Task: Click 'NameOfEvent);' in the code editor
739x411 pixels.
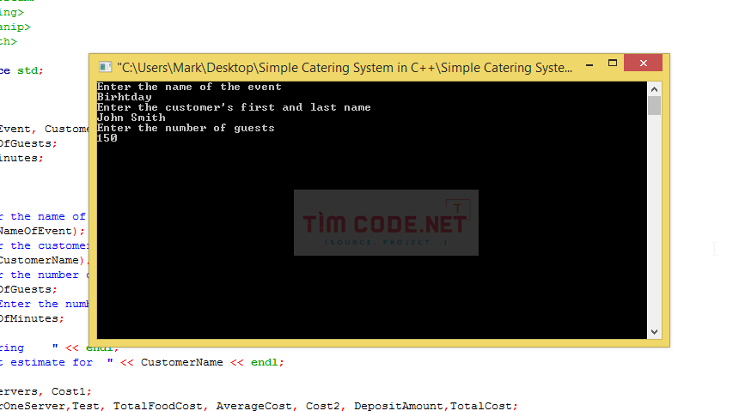Action: pyautogui.click(x=42, y=231)
